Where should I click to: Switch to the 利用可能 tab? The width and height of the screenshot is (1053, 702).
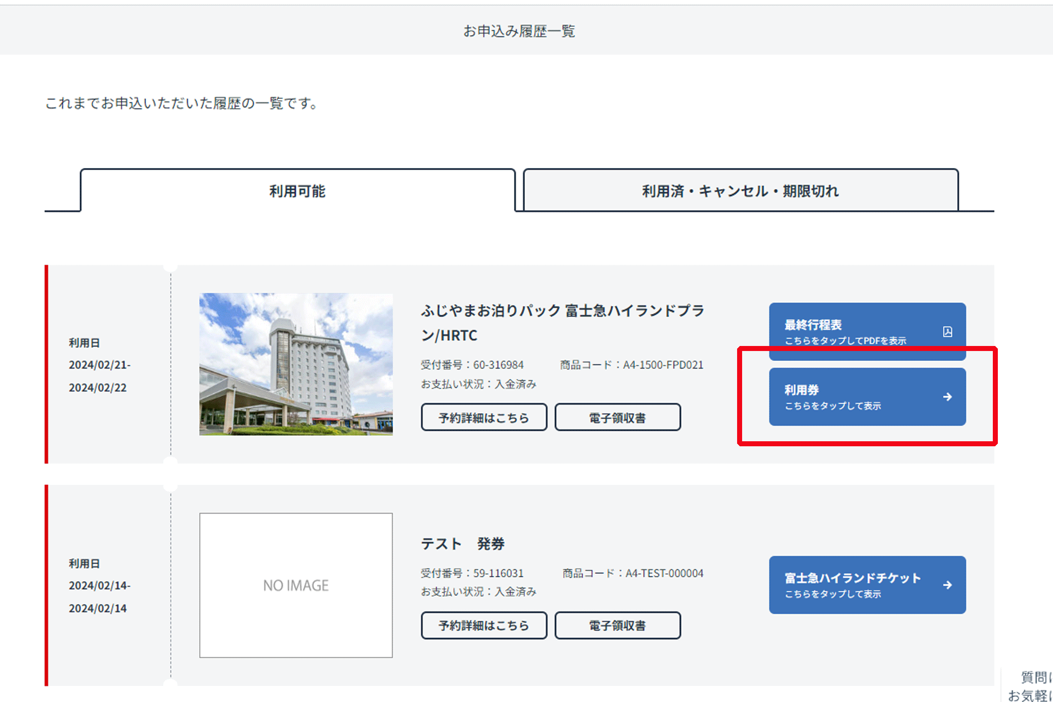(x=298, y=191)
